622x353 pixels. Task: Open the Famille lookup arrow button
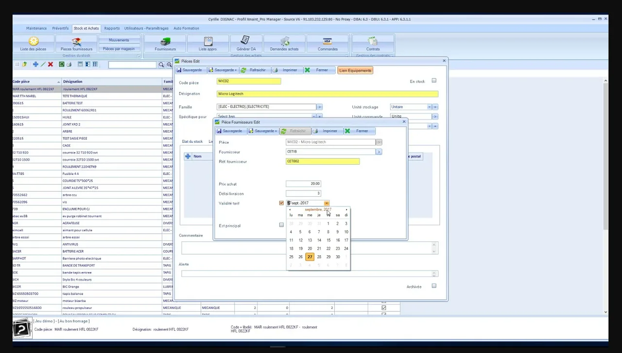pos(319,107)
